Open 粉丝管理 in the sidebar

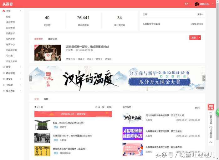tap(10, 28)
